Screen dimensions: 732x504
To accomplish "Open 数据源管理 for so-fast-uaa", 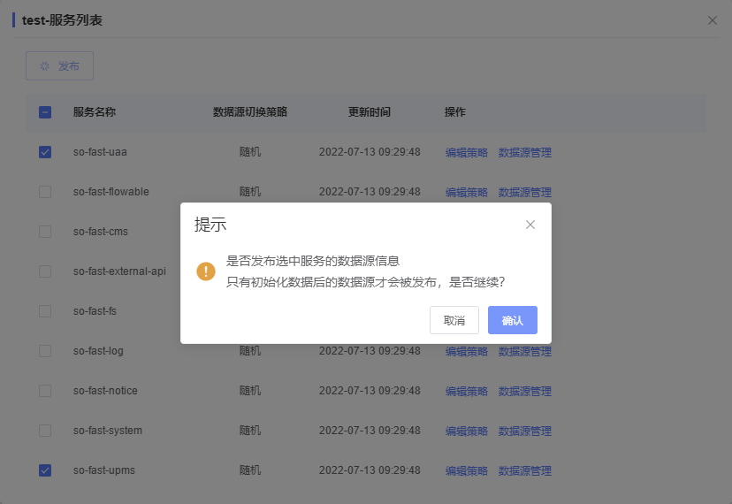I will pos(524,152).
